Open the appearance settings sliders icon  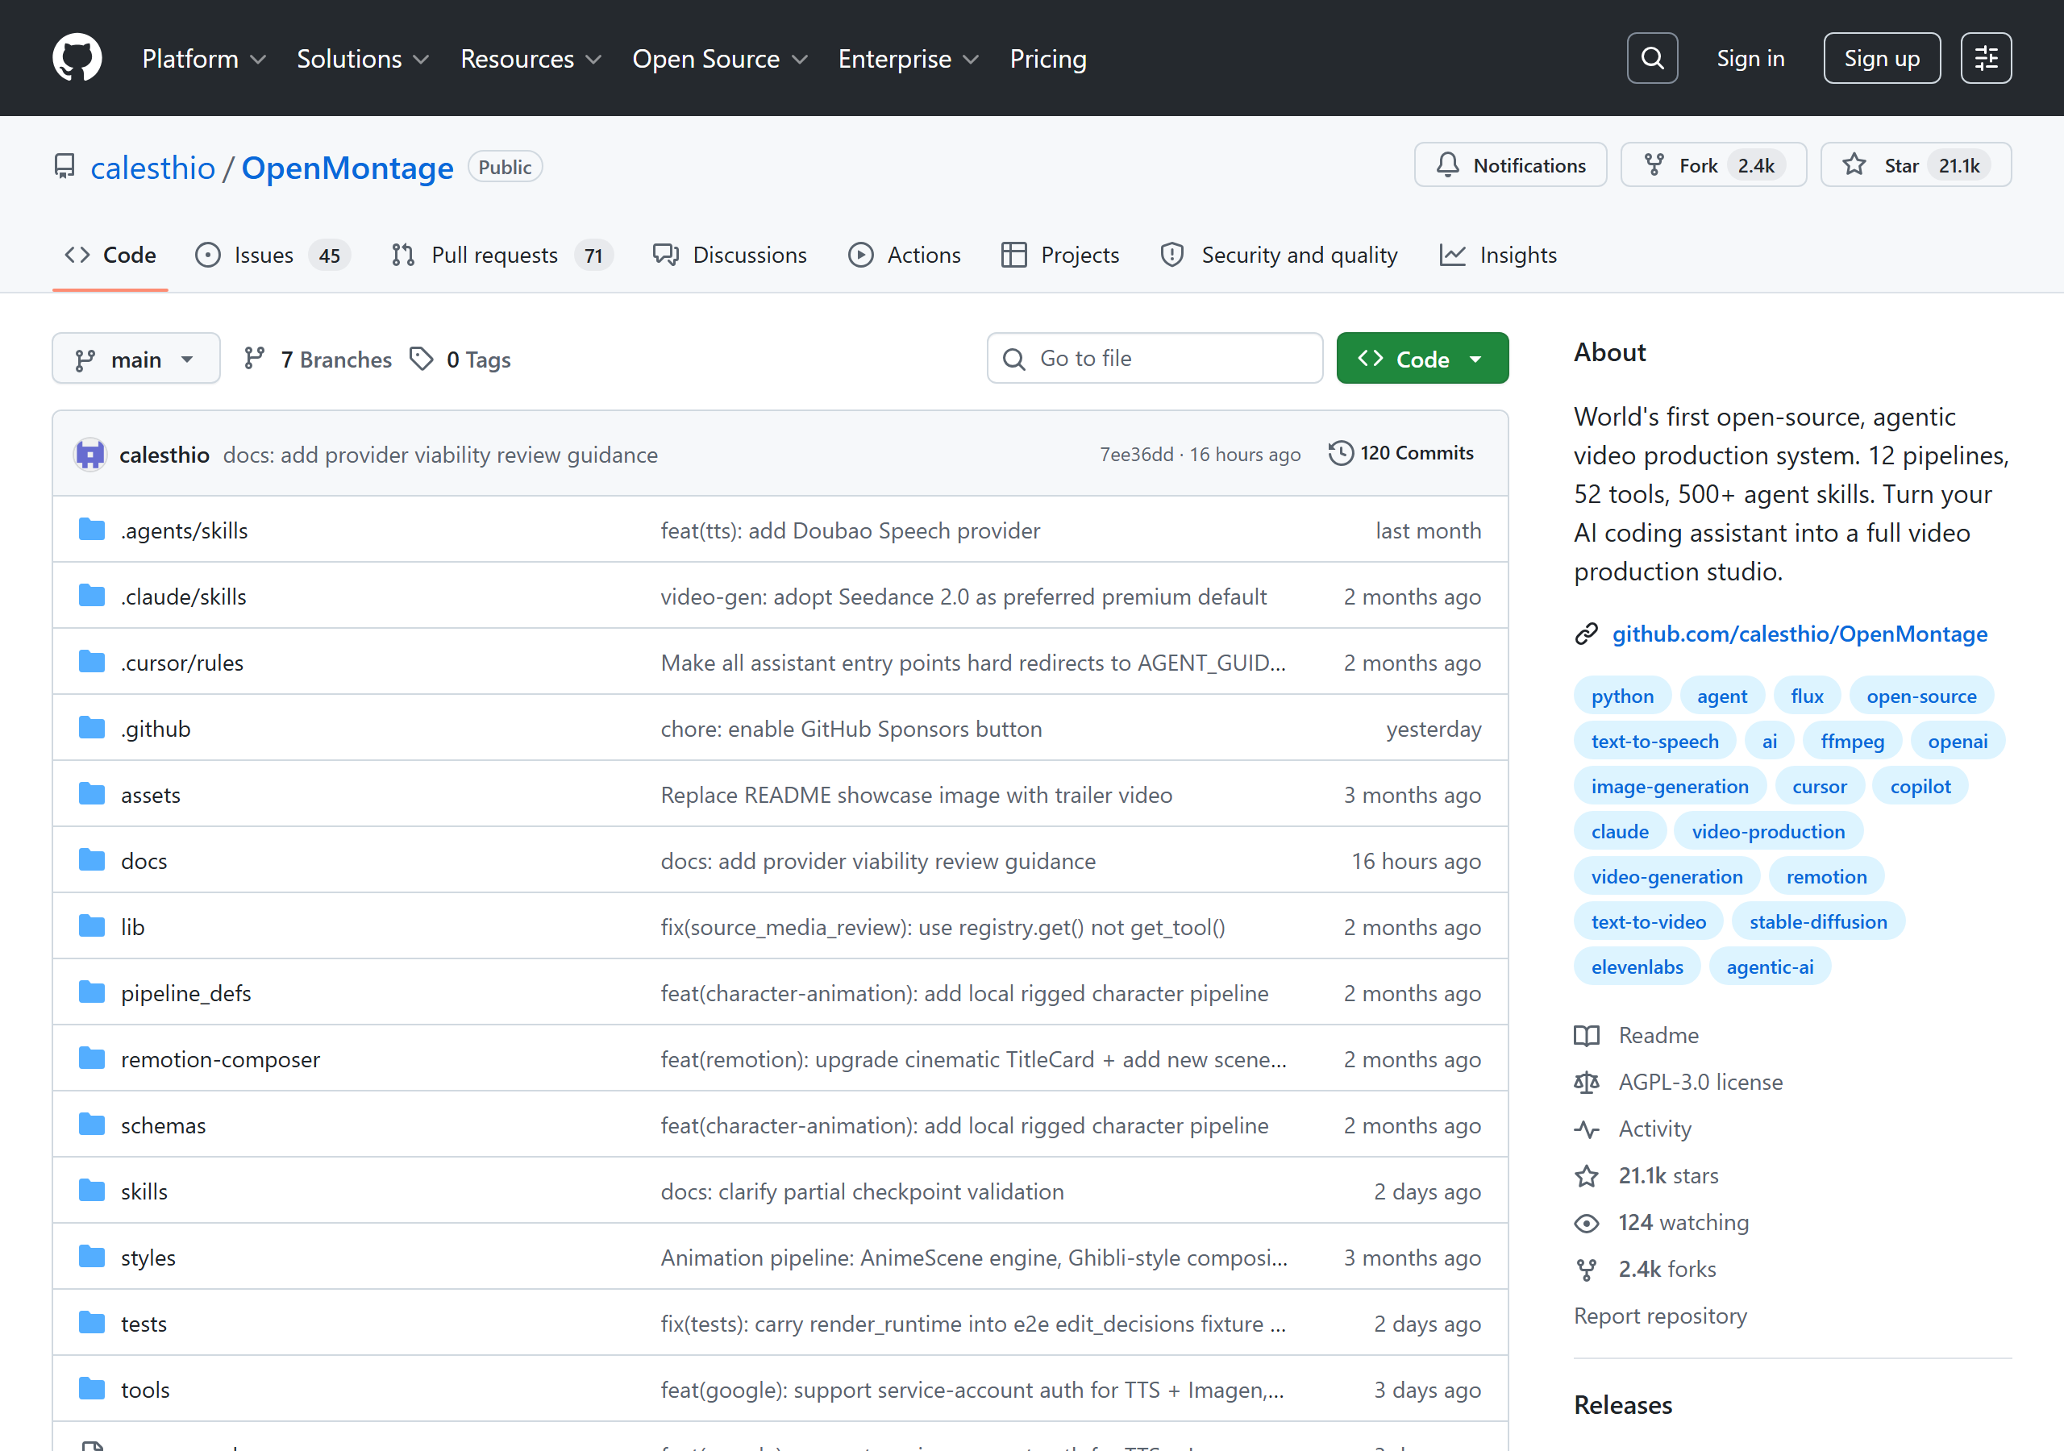click(x=1986, y=58)
